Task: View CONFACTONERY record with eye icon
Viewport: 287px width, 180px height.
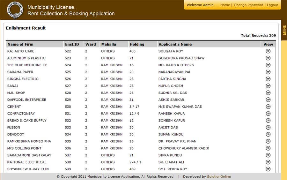Action: point(268,114)
